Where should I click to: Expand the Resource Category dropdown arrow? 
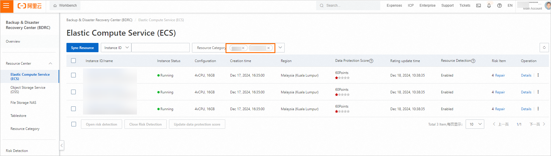tap(280, 48)
